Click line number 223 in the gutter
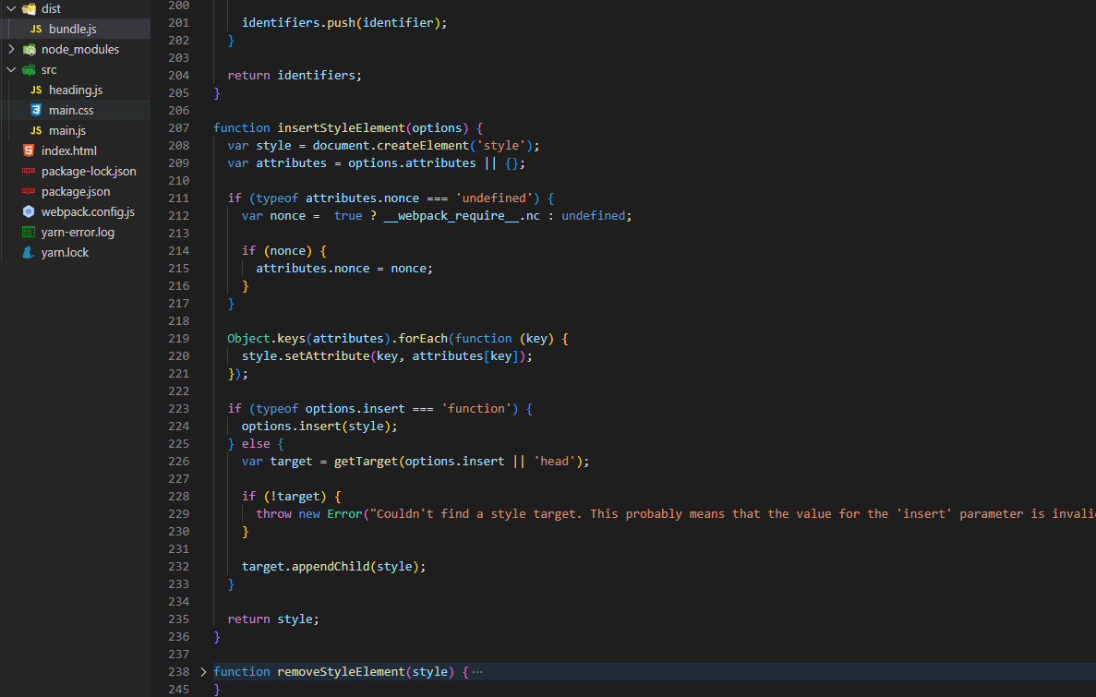The image size is (1096, 697). tap(179, 408)
